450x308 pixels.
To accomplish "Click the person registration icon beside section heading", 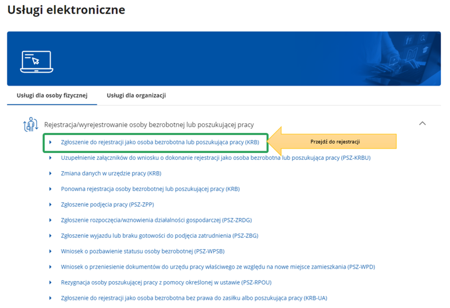I will (x=31, y=124).
